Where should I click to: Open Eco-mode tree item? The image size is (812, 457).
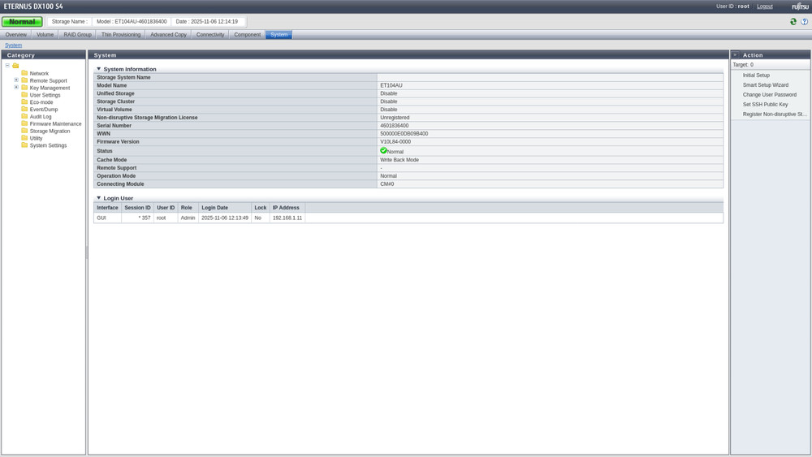click(41, 102)
